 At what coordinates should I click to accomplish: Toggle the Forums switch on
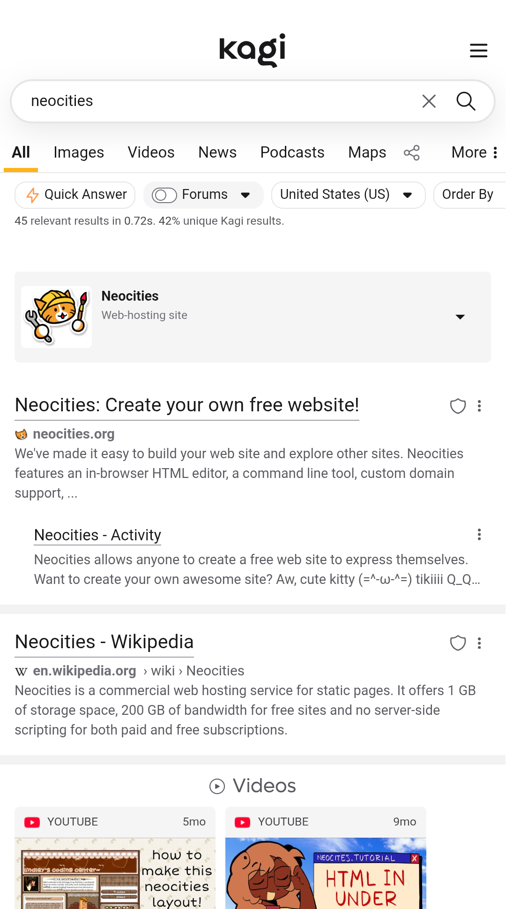(x=164, y=195)
